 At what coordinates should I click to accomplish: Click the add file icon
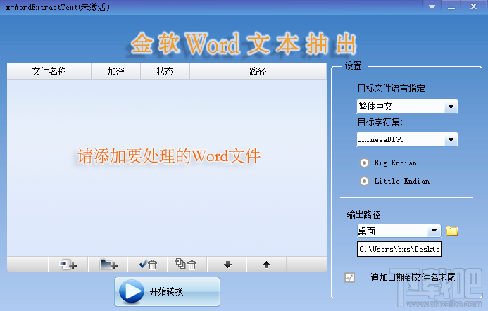[x=68, y=265]
